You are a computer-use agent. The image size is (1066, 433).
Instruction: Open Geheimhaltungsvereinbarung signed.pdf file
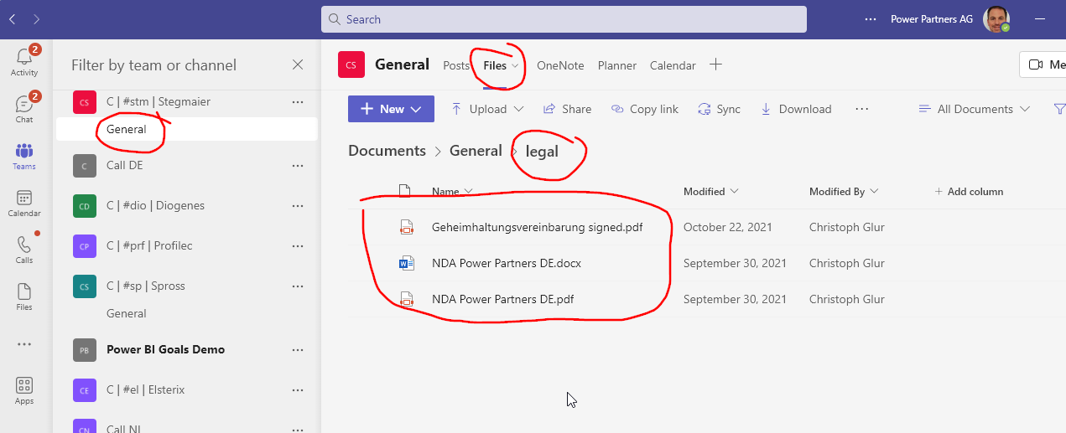coord(537,227)
